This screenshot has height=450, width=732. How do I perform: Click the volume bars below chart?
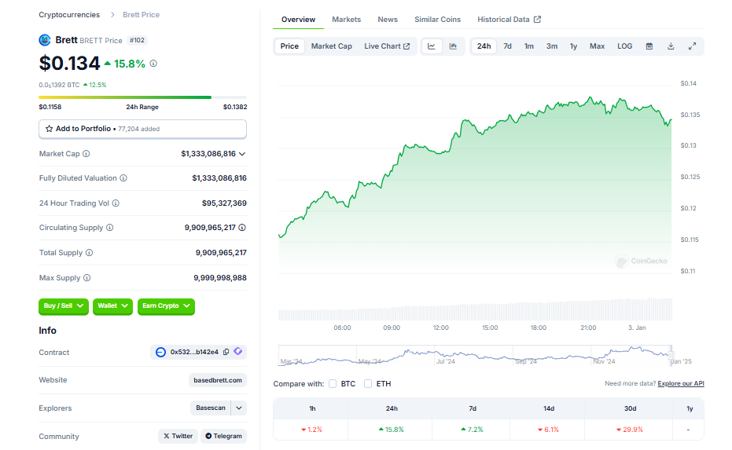475,309
